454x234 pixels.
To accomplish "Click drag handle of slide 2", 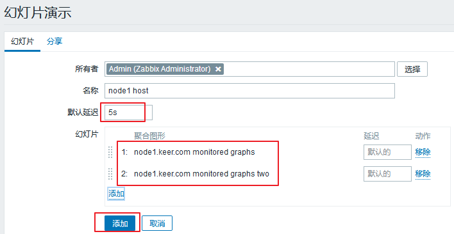I will pos(110,174).
